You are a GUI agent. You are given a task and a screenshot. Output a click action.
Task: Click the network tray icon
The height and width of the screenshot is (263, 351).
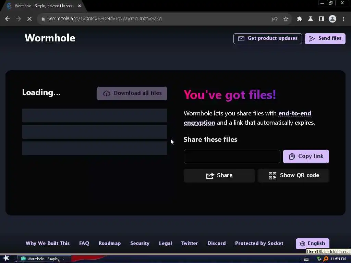(x=319, y=259)
